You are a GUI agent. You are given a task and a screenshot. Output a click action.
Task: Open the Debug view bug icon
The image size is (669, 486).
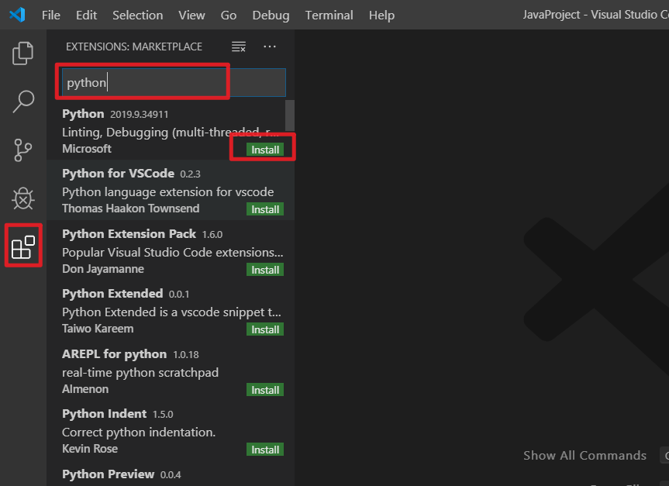tap(23, 198)
